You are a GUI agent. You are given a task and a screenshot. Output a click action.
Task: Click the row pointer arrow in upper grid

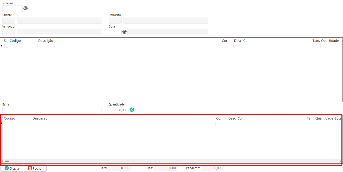point(2,46)
